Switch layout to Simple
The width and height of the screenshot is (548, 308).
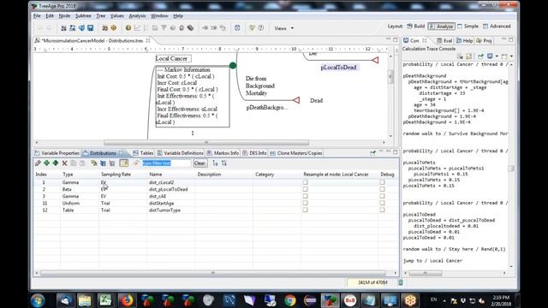(468, 27)
